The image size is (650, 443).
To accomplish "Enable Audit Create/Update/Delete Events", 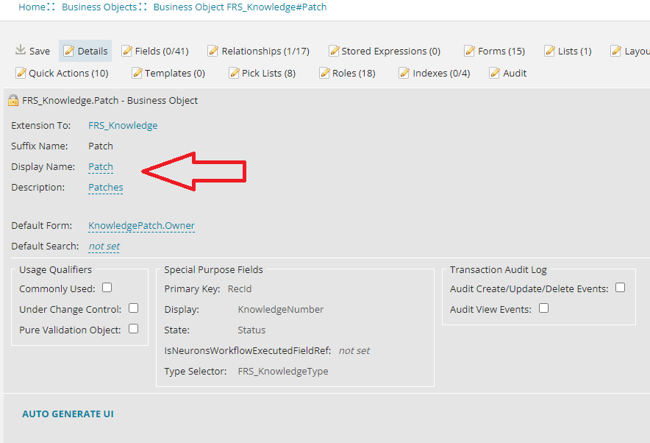I will coord(620,288).
